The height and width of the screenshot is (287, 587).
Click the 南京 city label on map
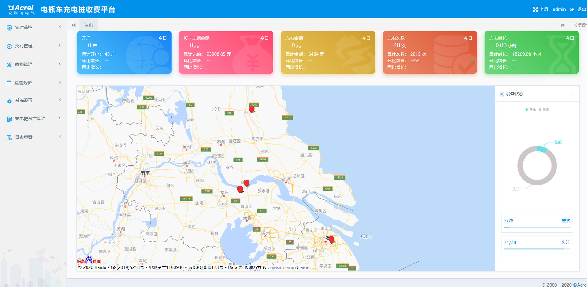click(145, 173)
